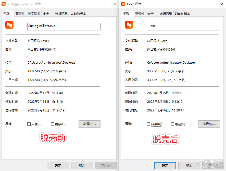Click modified time in SunloginClient.exe window
The width and height of the screenshot is (226, 171).
(45, 102)
